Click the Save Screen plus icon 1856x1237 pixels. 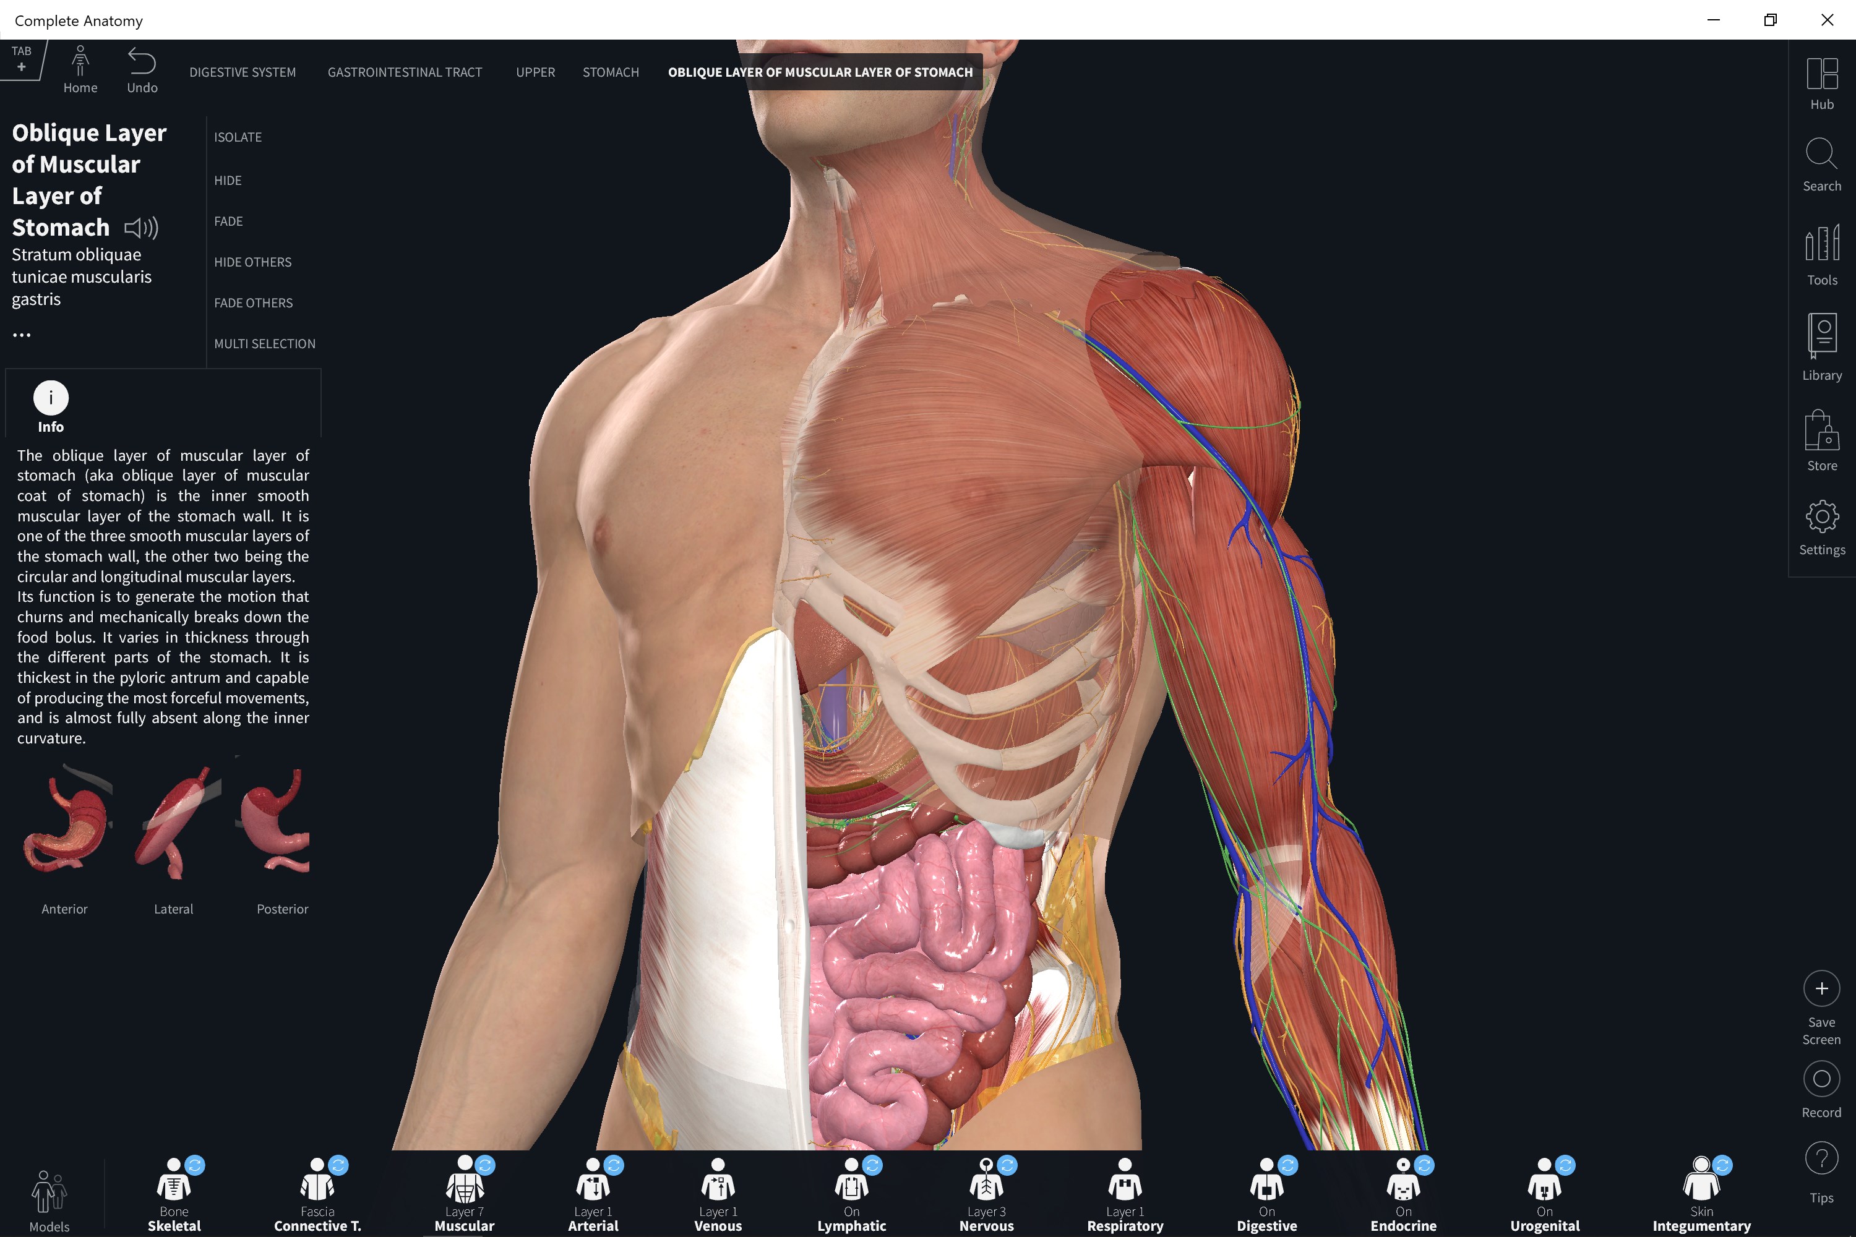coord(1821,988)
